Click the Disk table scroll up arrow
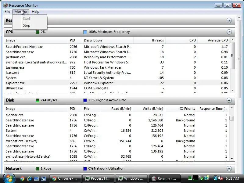244x183 pixels. (x=232, y=108)
